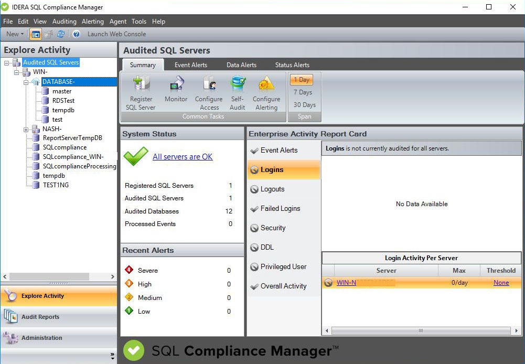Viewport: 525px width, 364px height.
Task: Select the 7 Days span
Action: click(303, 92)
